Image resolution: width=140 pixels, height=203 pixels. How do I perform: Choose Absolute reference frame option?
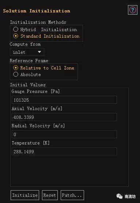point(16,75)
